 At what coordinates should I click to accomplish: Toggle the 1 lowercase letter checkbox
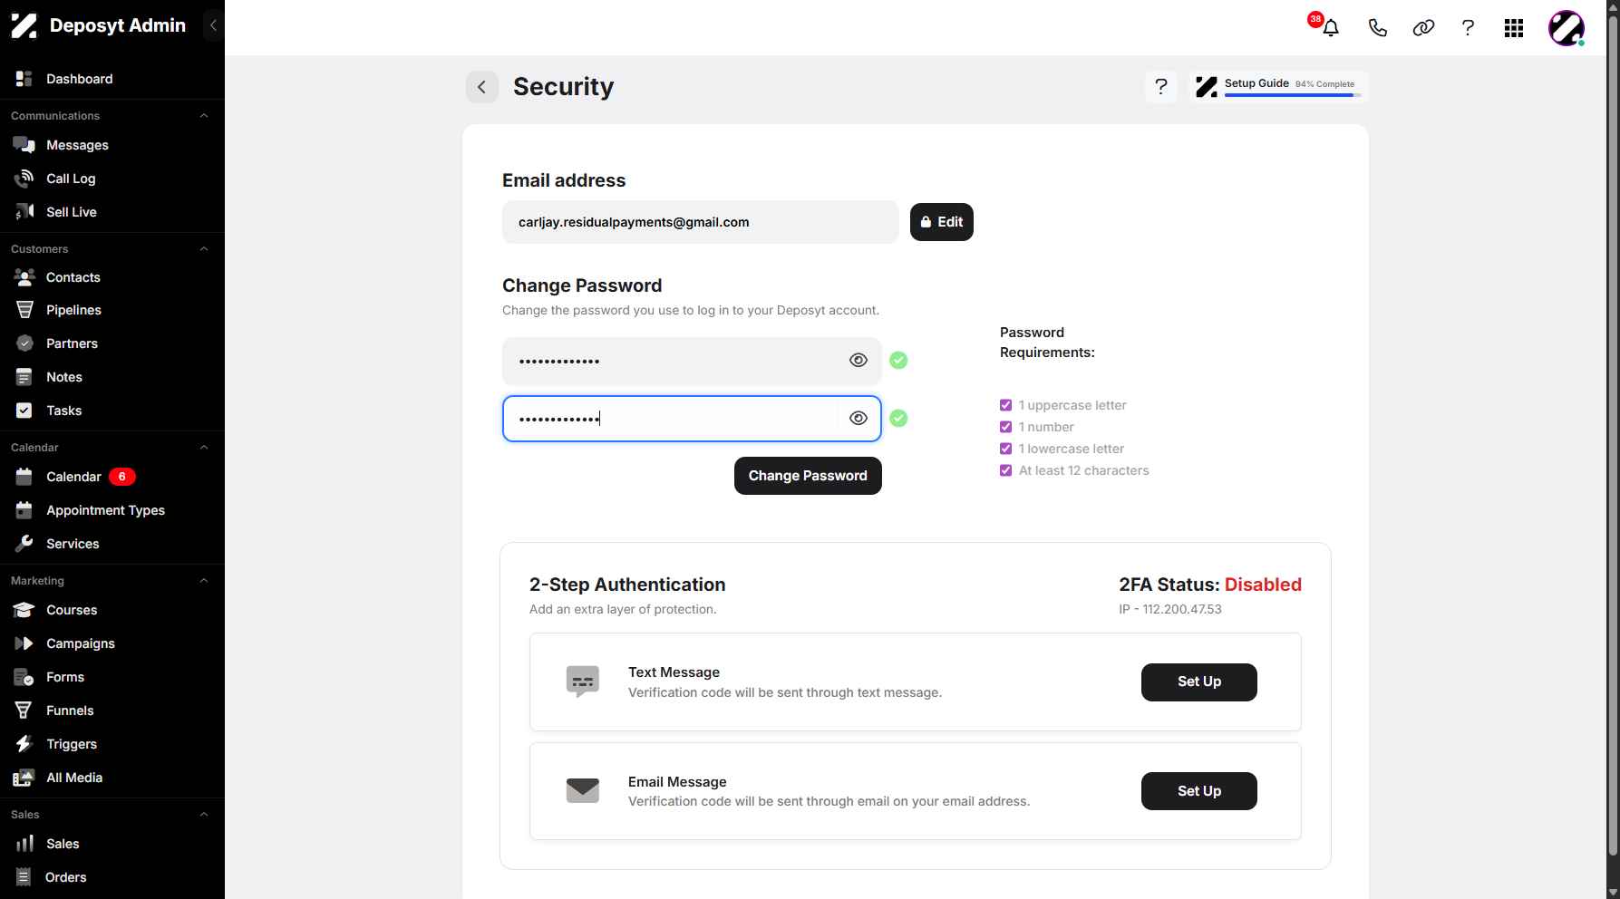[1005, 449]
